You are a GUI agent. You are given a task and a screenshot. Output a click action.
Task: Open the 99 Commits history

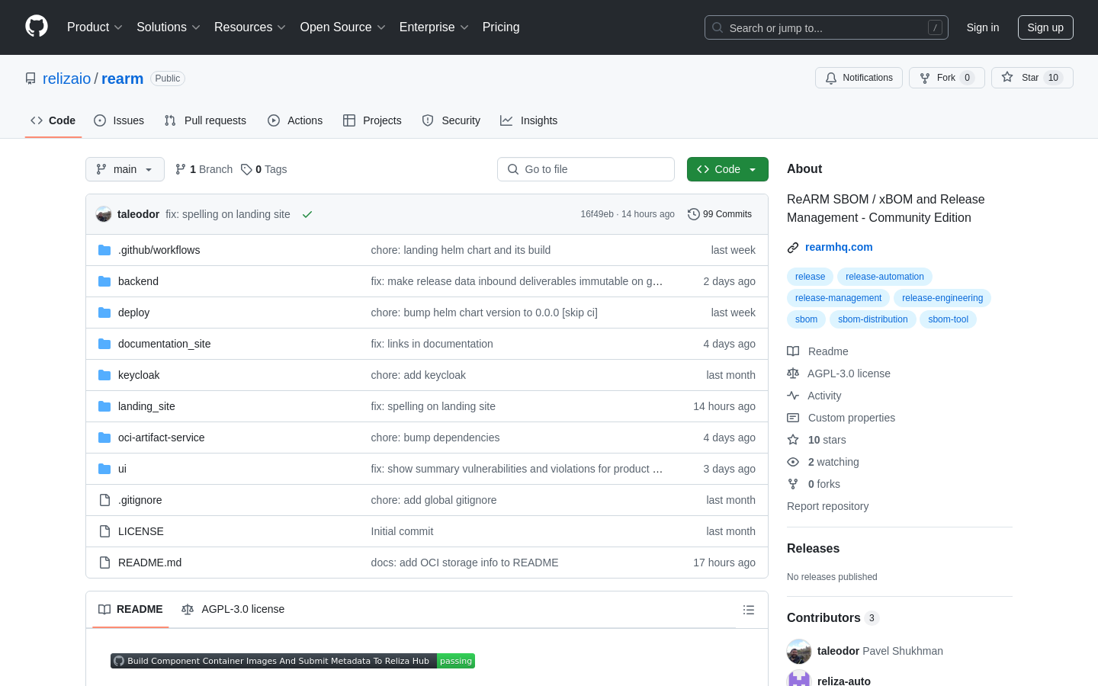click(720, 214)
